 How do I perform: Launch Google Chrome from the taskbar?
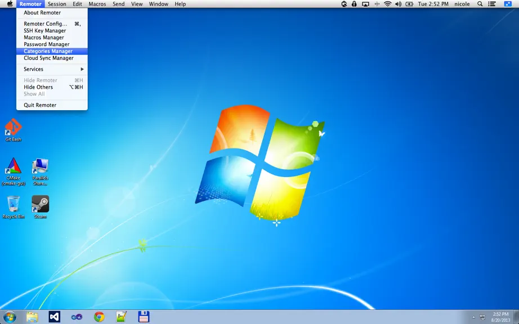(x=99, y=317)
